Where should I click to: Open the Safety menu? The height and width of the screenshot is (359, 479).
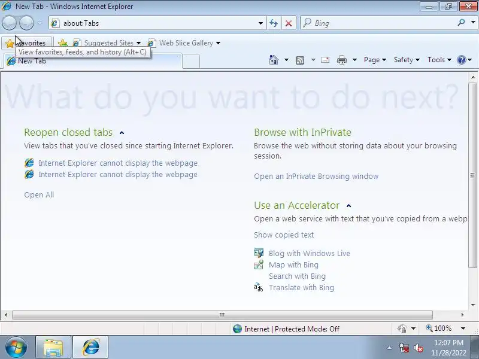(x=407, y=60)
